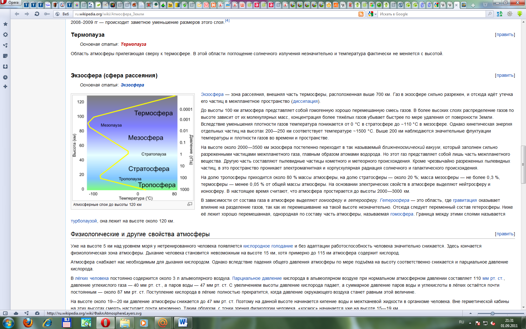Open the History clock panel in the sidebar
The height and width of the screenshot is (329, 526).
tap(5, 77)
